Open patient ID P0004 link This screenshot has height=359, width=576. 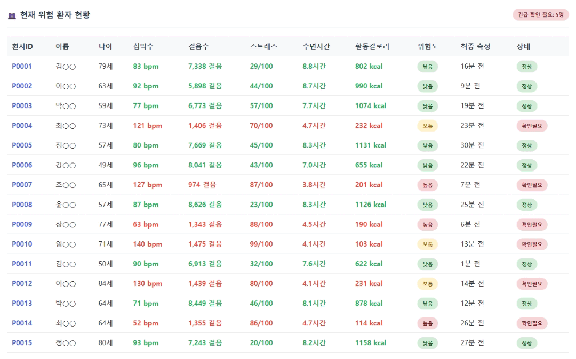pos(22,126)
